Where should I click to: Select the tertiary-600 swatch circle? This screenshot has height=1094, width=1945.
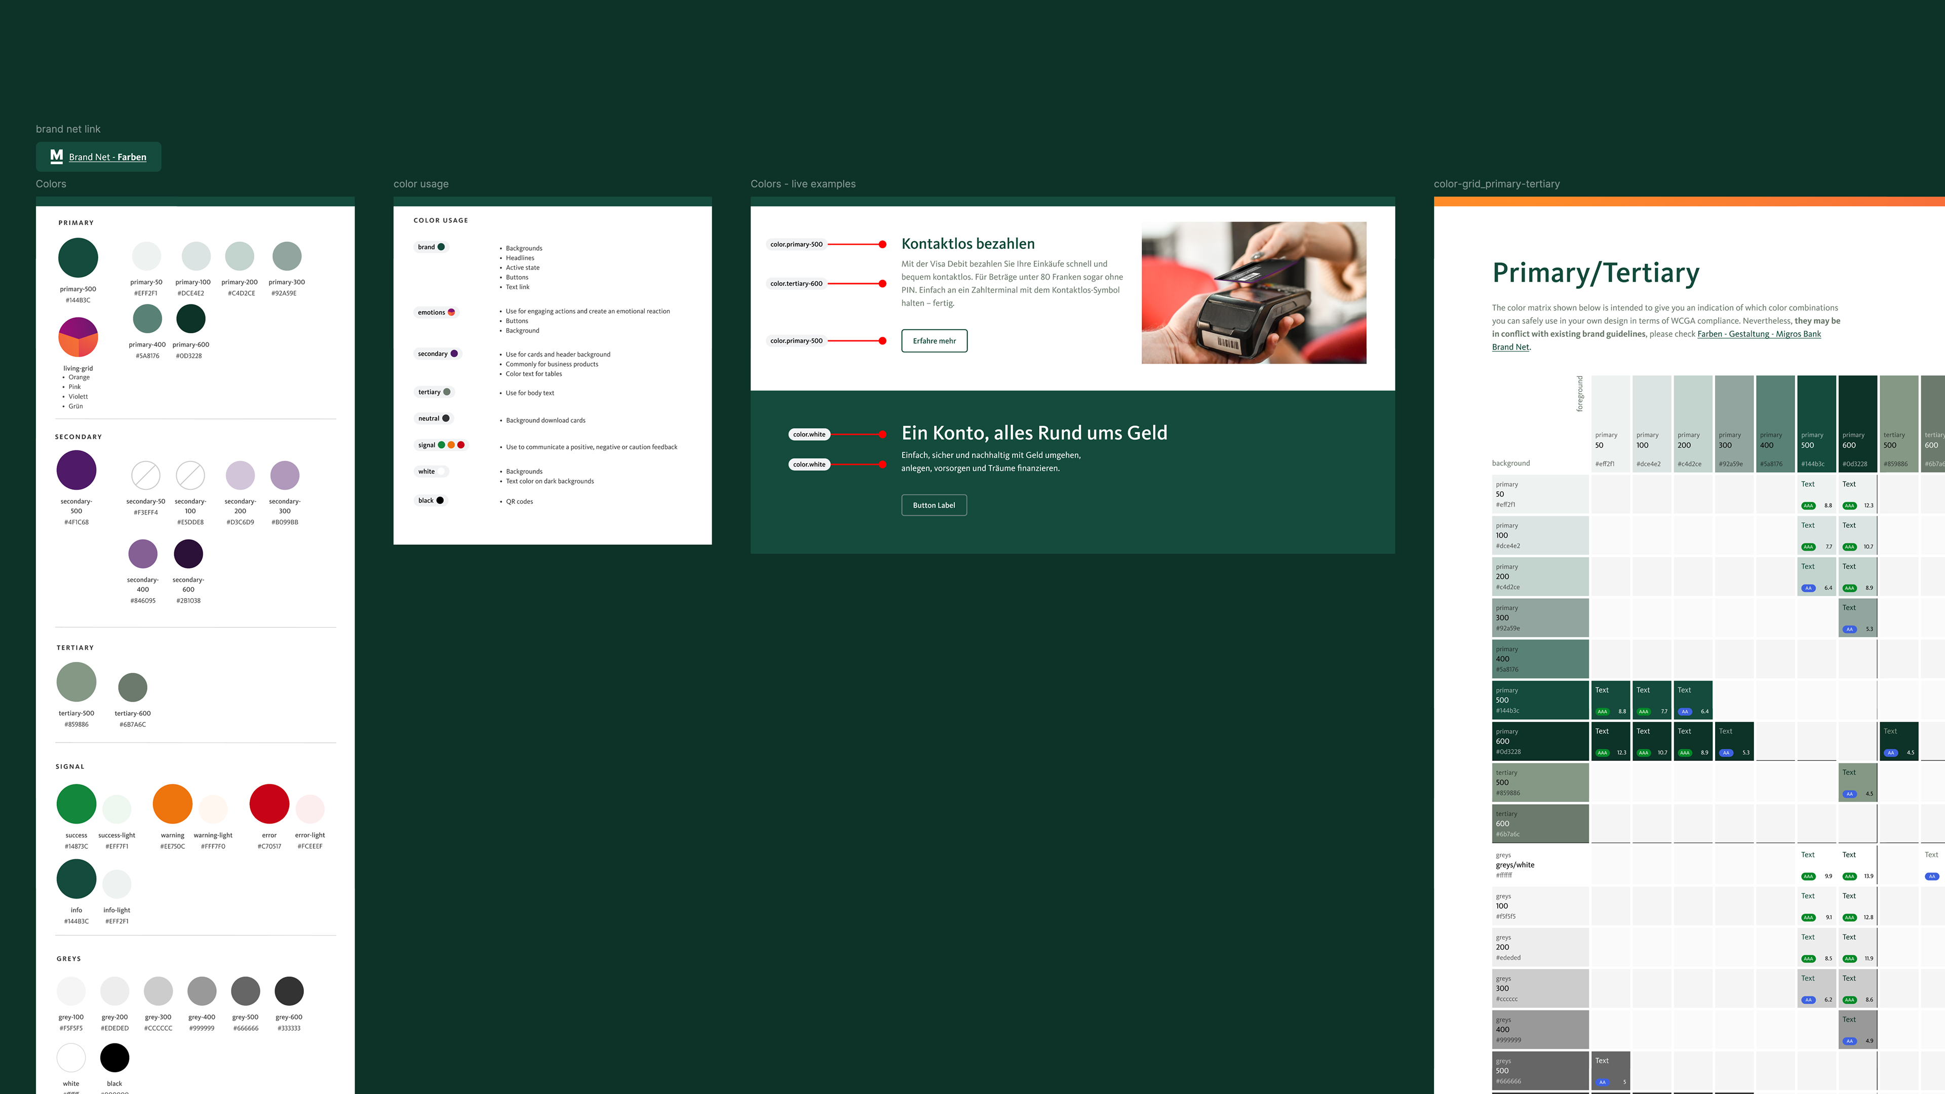(133, 687)
